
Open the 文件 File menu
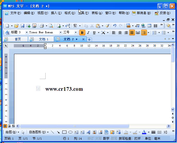16,13
